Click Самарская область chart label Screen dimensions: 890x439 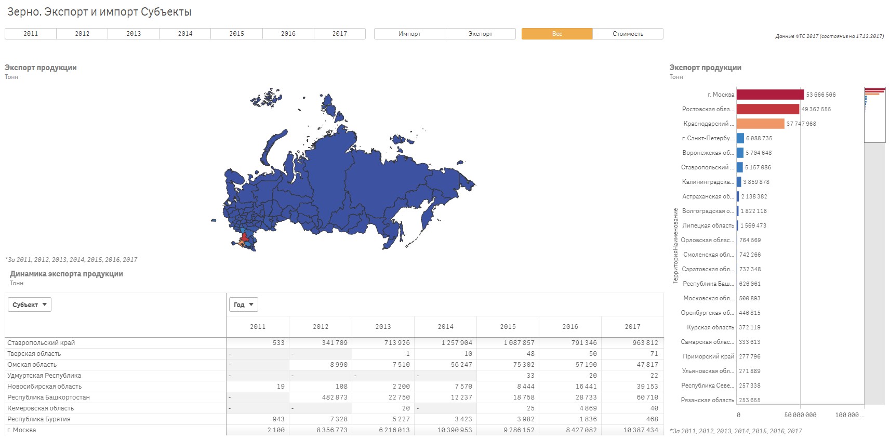708,342
